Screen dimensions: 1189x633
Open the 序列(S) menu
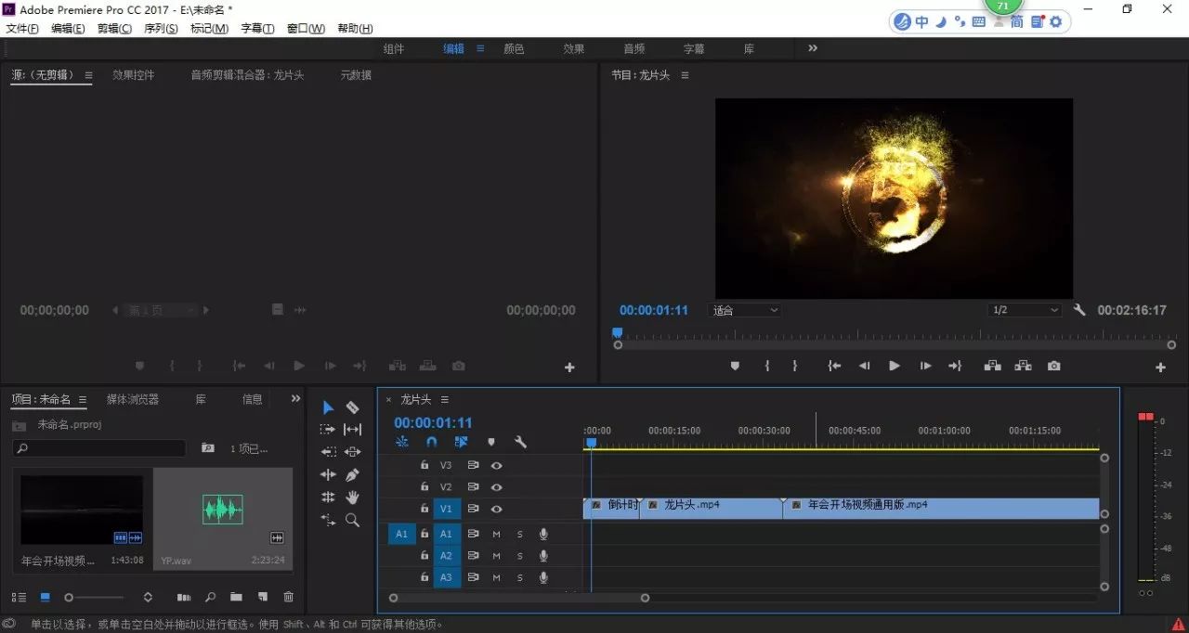click(x=161, y=29)
